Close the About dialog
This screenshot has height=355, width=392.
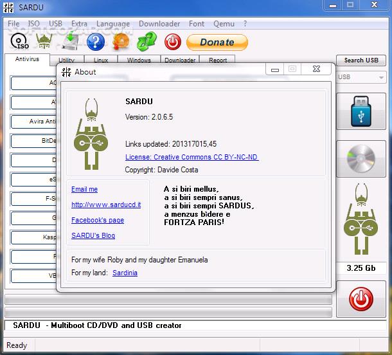click(316, 69)
